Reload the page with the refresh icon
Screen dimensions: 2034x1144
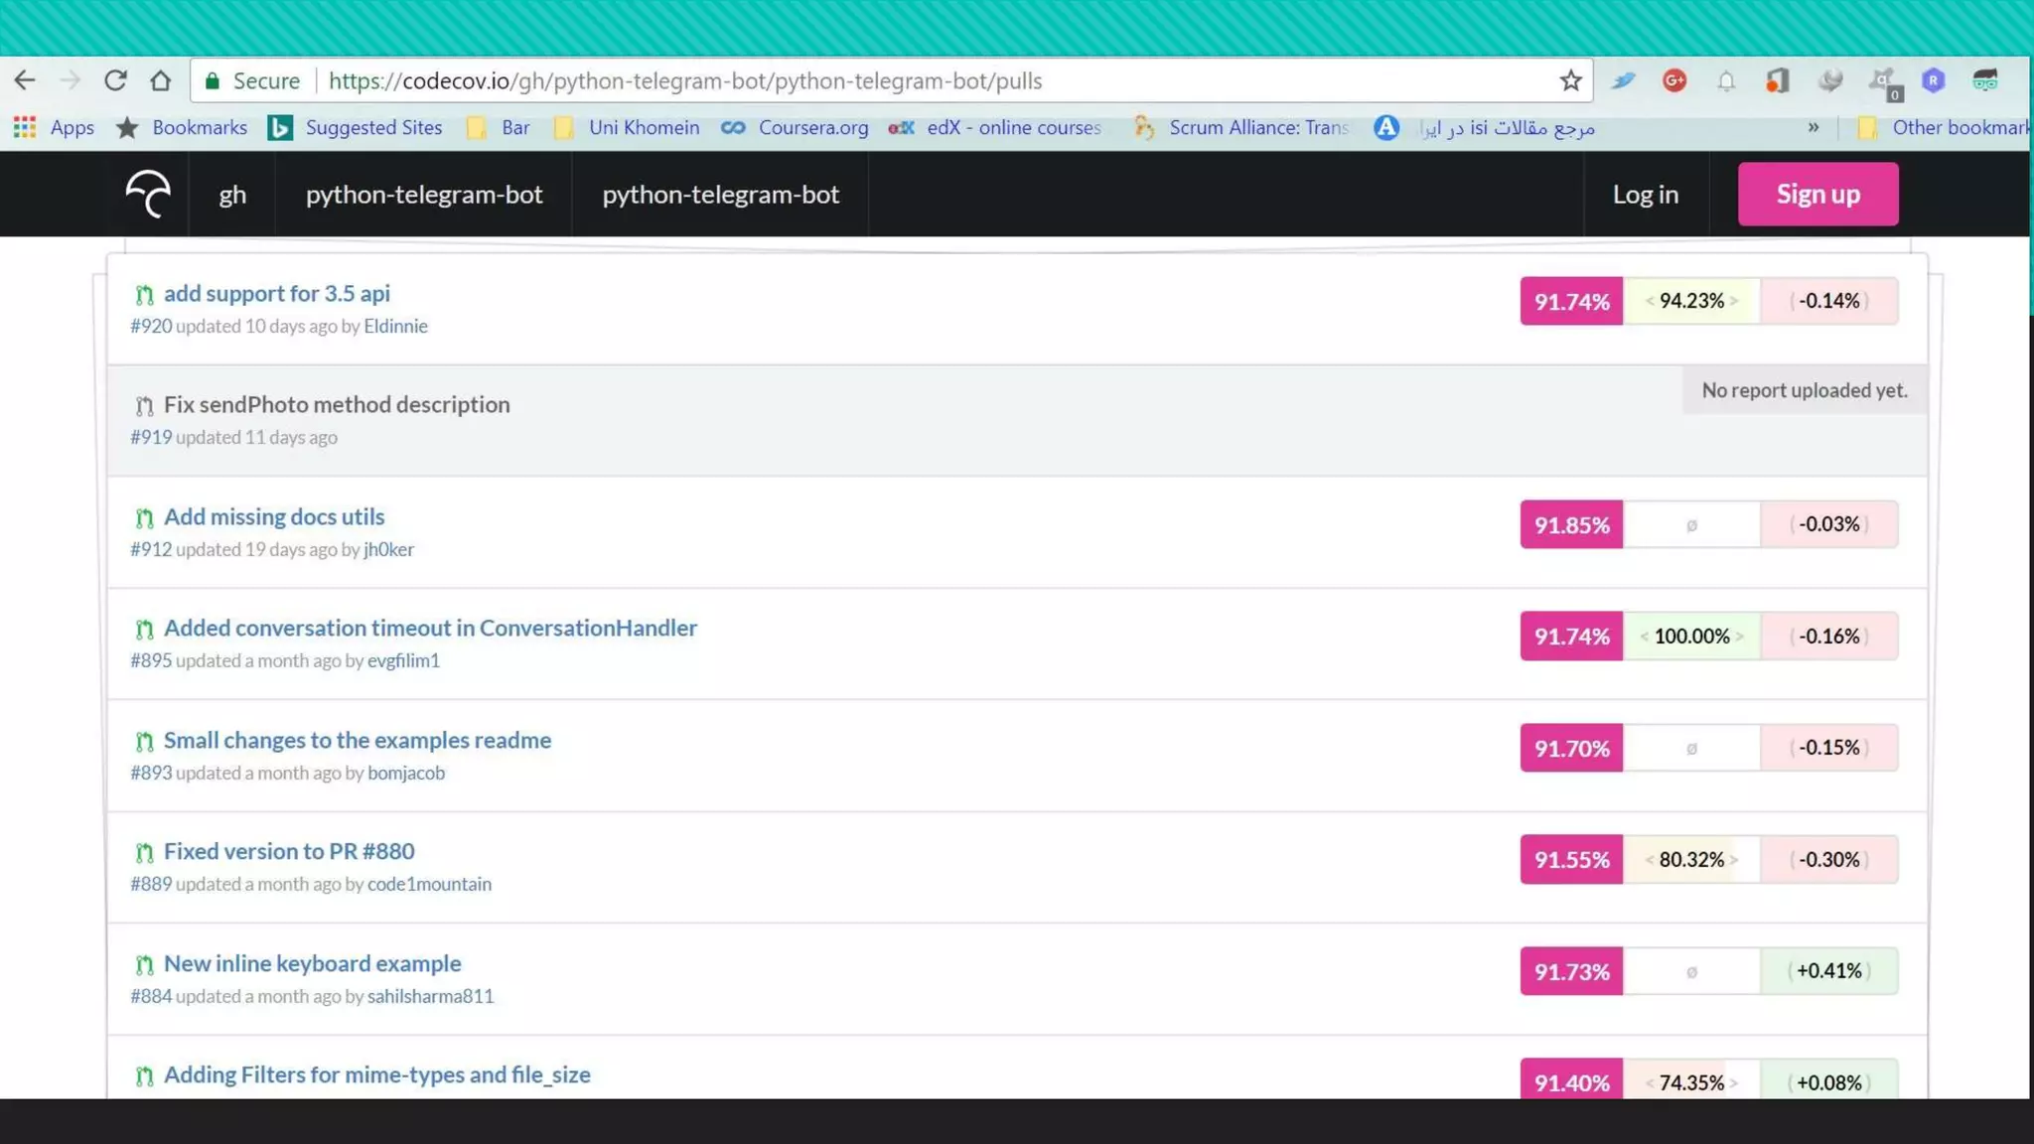115,80
